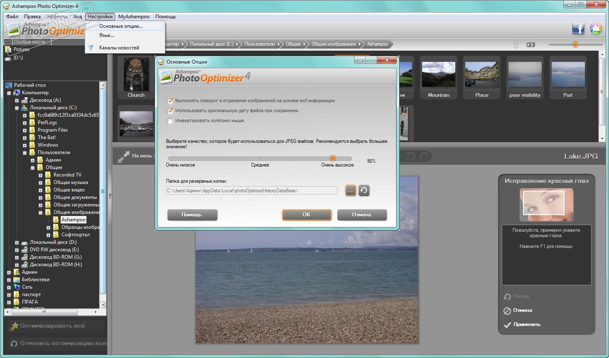This screenshot has width=609, height=358.
Task: Click the Дисковод BD-ROM (H:) drive icon
Action: 25,265
